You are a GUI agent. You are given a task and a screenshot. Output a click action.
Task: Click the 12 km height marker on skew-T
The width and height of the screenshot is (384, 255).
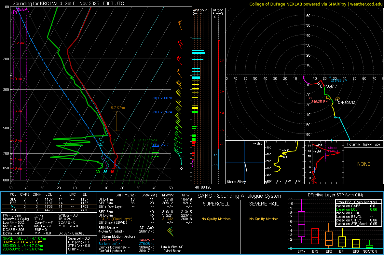tap(19, 43)
